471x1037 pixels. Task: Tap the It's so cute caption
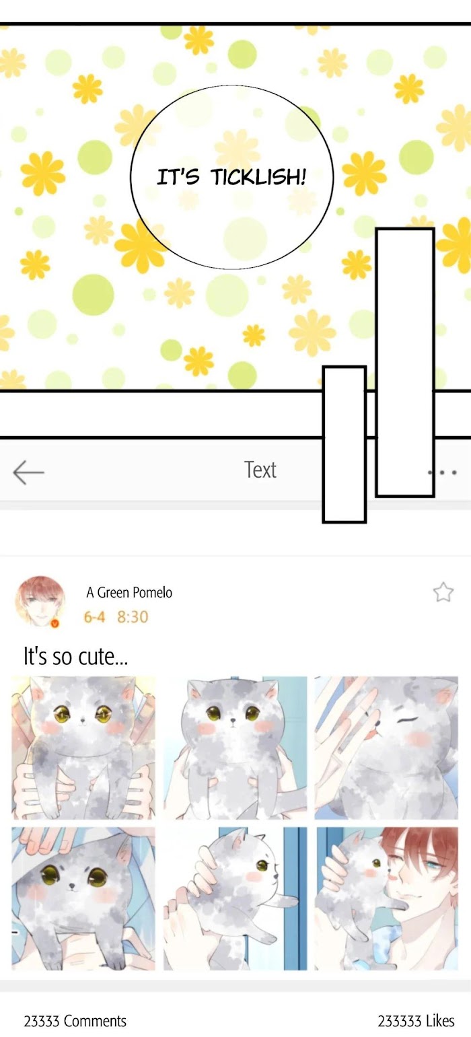click(x=76, y=656)
